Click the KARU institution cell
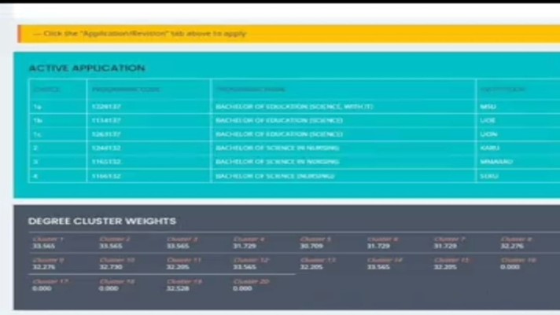Viewport: 560px width, 315px height. pyautogui.click(x=489, y=148)
